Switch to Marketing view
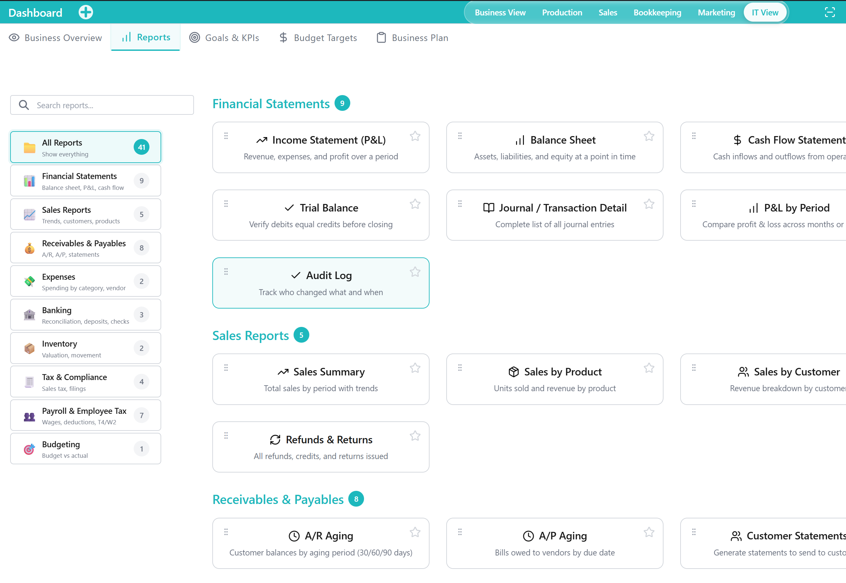 click(716, 12)
